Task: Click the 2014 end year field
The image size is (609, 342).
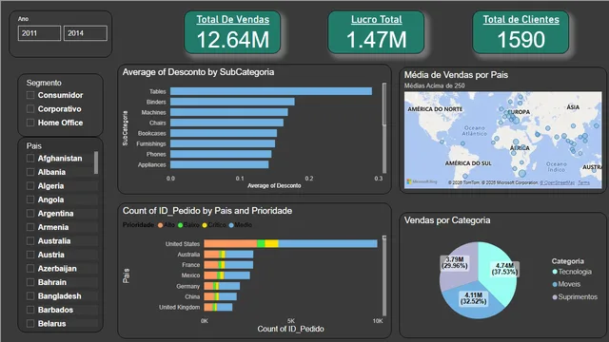Action: 85,33
